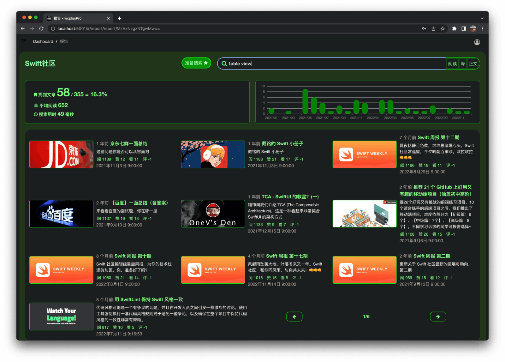Screen dimensions: 505x362
Task: Toggle the 正文 search scope option
Action: click(x=473, y=63)
